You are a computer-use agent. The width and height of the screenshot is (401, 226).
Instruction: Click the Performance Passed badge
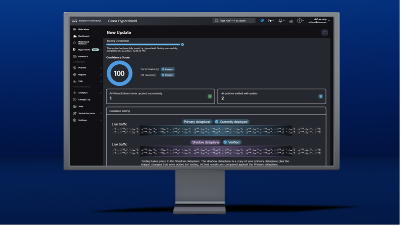pos(168,70)
